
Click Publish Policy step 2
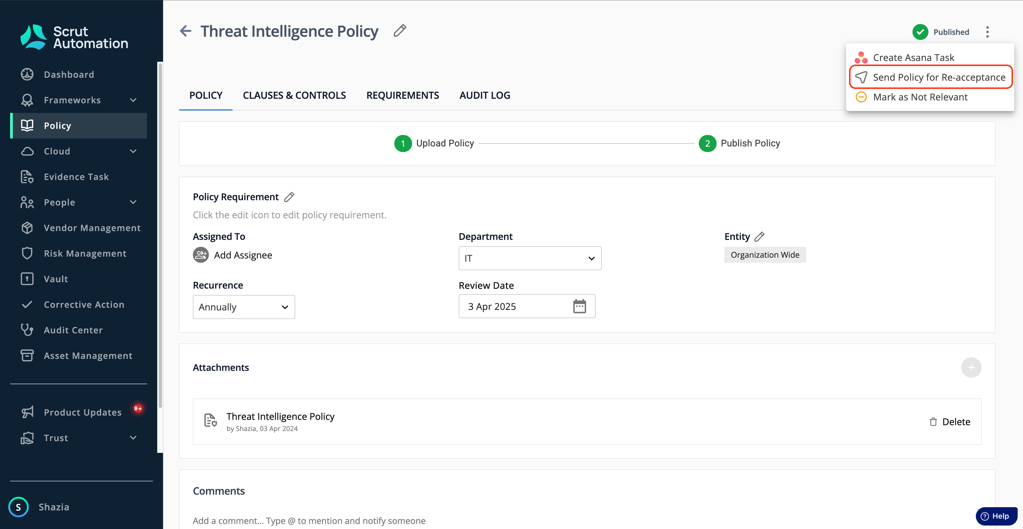pyautogui.click(x=739, y=143)
